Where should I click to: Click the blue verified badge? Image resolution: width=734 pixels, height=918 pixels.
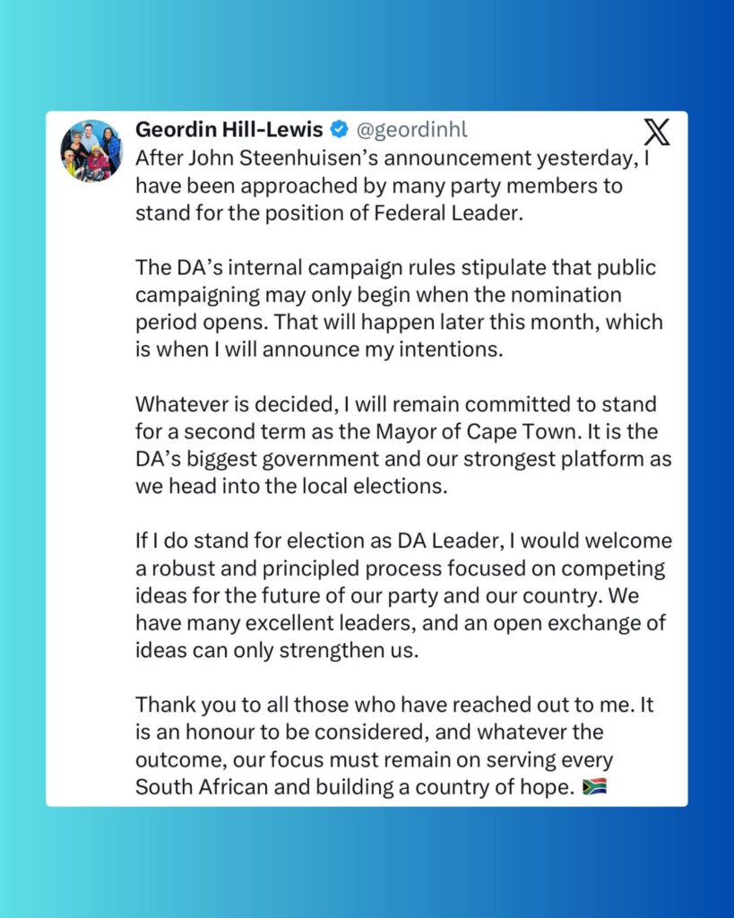[x=340, y=130]
